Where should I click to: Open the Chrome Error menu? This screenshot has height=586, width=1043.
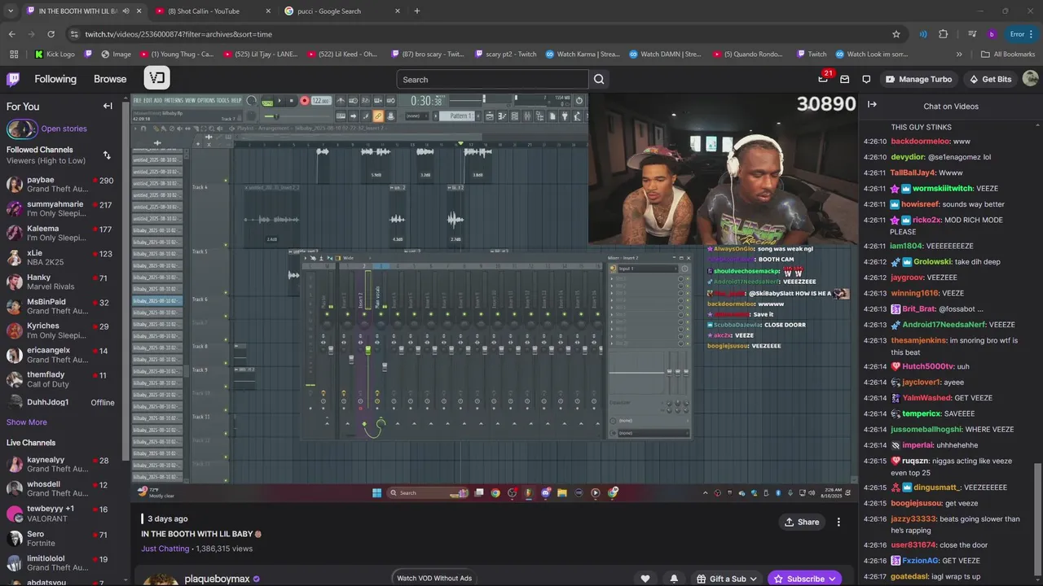click(x=1022, y=34)
